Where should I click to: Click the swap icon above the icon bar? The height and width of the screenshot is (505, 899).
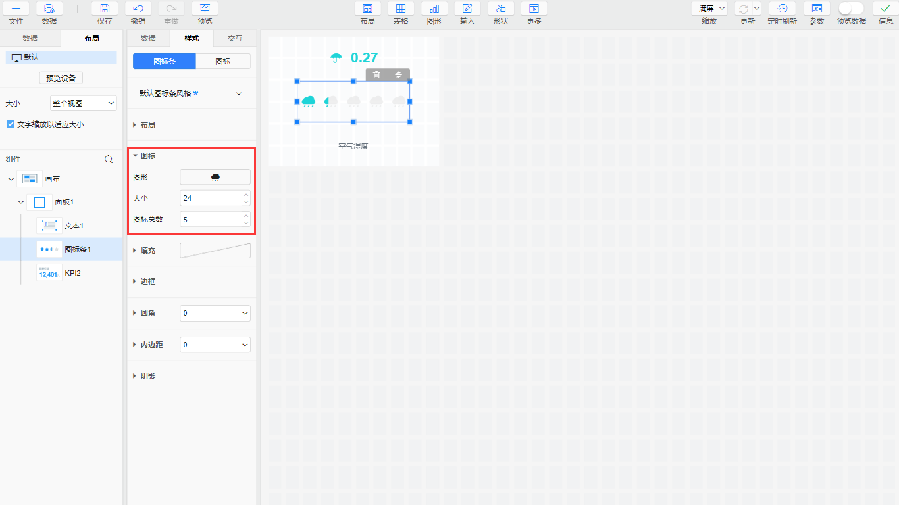click(399, 74)
